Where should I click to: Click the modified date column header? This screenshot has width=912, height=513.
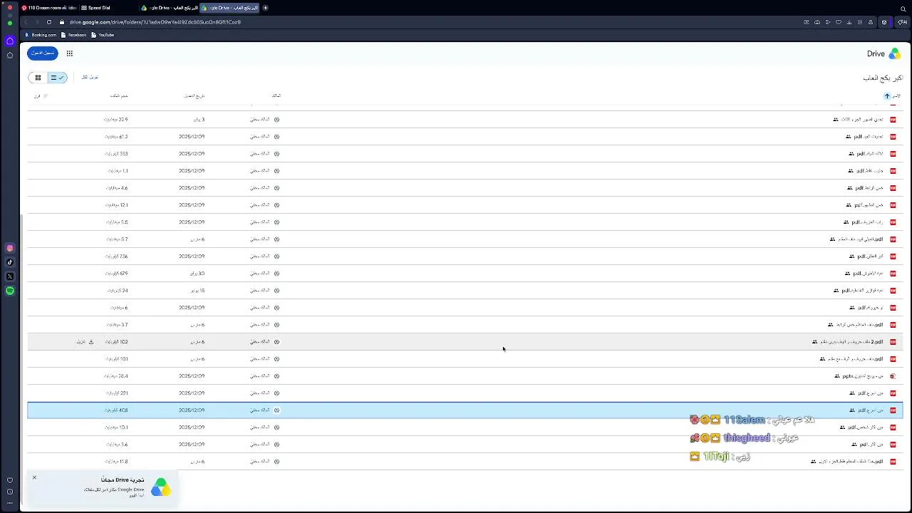[194, 96]
